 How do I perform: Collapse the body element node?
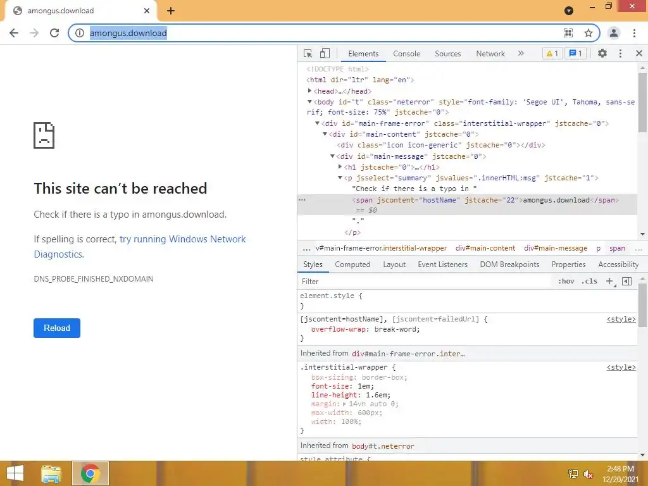[309, 102]
